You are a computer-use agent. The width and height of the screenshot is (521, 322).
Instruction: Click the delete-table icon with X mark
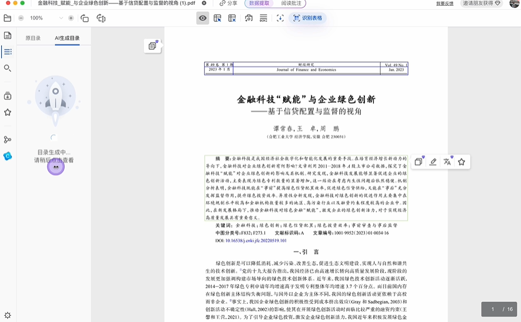(x=232, y=18)
